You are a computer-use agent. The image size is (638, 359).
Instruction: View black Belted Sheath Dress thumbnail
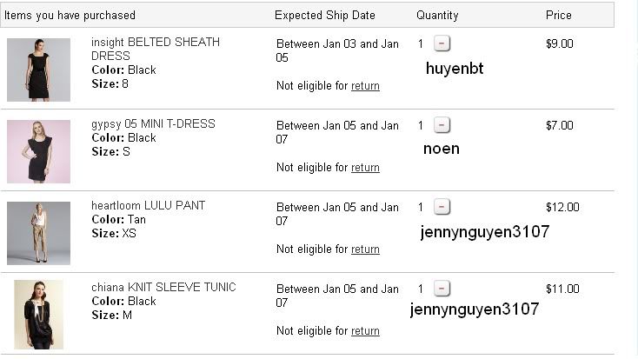[x=38, y=70]
